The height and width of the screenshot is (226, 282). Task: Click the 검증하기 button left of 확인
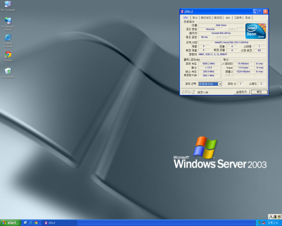pos(241,92)
